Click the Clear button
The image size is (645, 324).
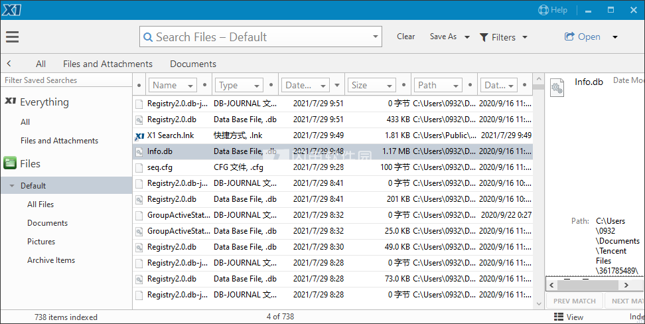[405, 37]
